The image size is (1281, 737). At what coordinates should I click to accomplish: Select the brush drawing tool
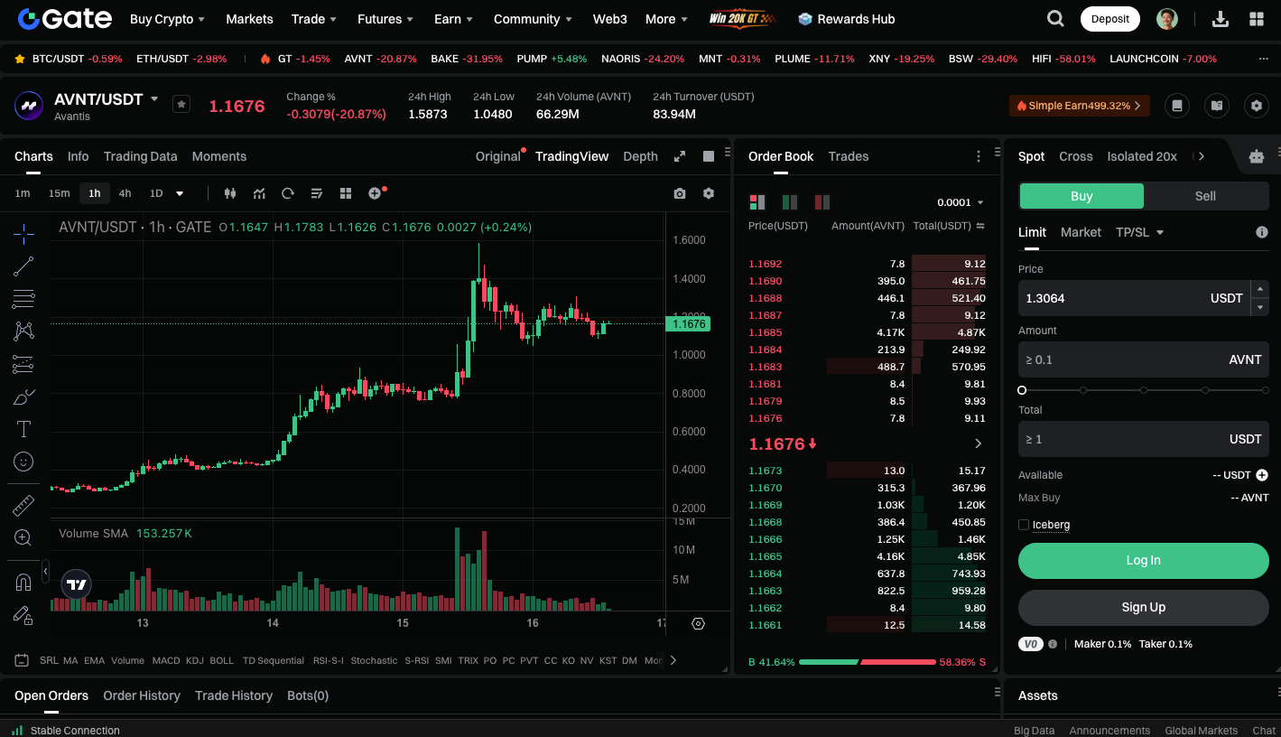pos(23,396)
